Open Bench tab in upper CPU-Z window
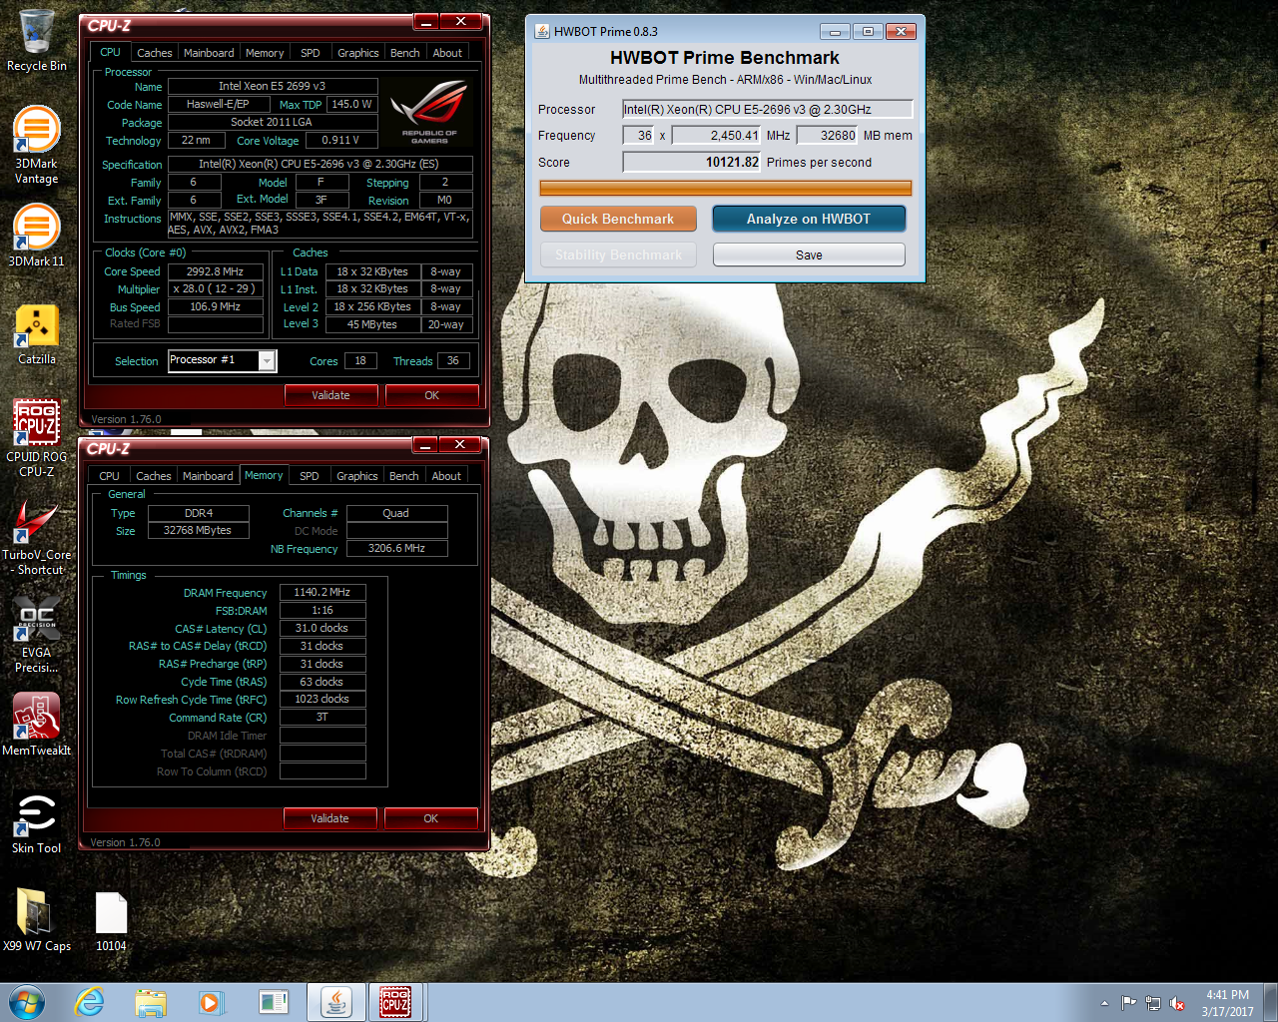 point(405,53)
